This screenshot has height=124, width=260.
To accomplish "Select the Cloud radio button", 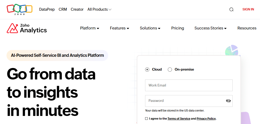I will tap(147, 70).
